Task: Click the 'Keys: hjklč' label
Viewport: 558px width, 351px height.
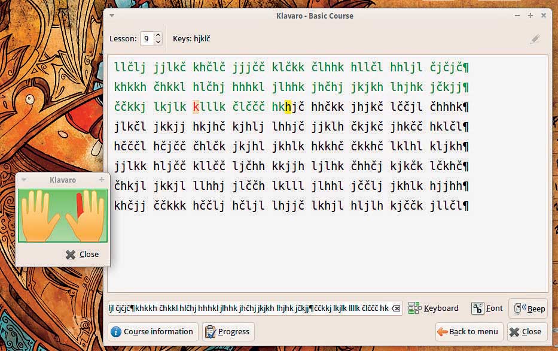Action: click(x=191, y=38)
